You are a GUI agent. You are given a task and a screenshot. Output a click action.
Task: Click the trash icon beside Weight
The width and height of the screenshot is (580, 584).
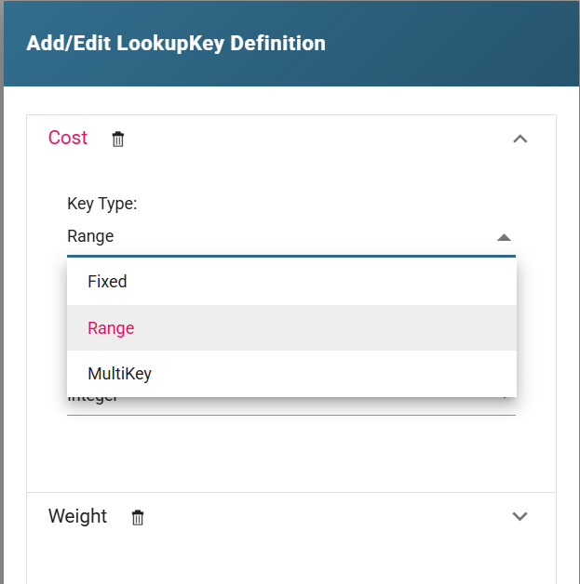pos(138,518)
